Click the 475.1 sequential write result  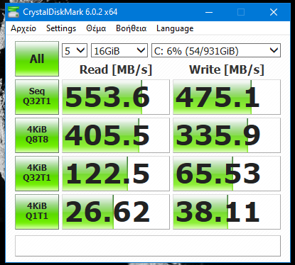click(x=227, y=97)
